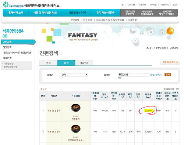Select 자료현황 in the left sidebar

tap(7, 58)
